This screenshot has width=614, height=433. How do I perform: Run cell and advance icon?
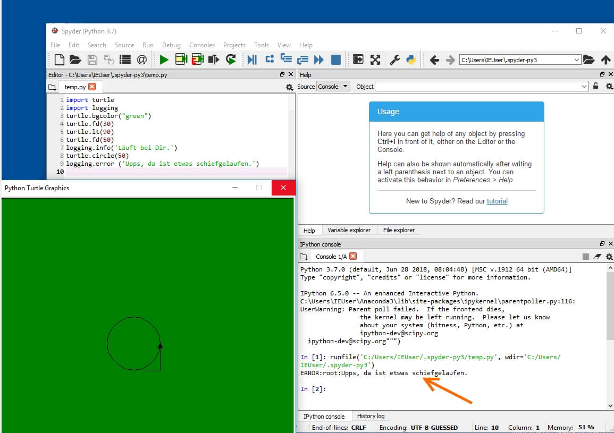(198, 60)
